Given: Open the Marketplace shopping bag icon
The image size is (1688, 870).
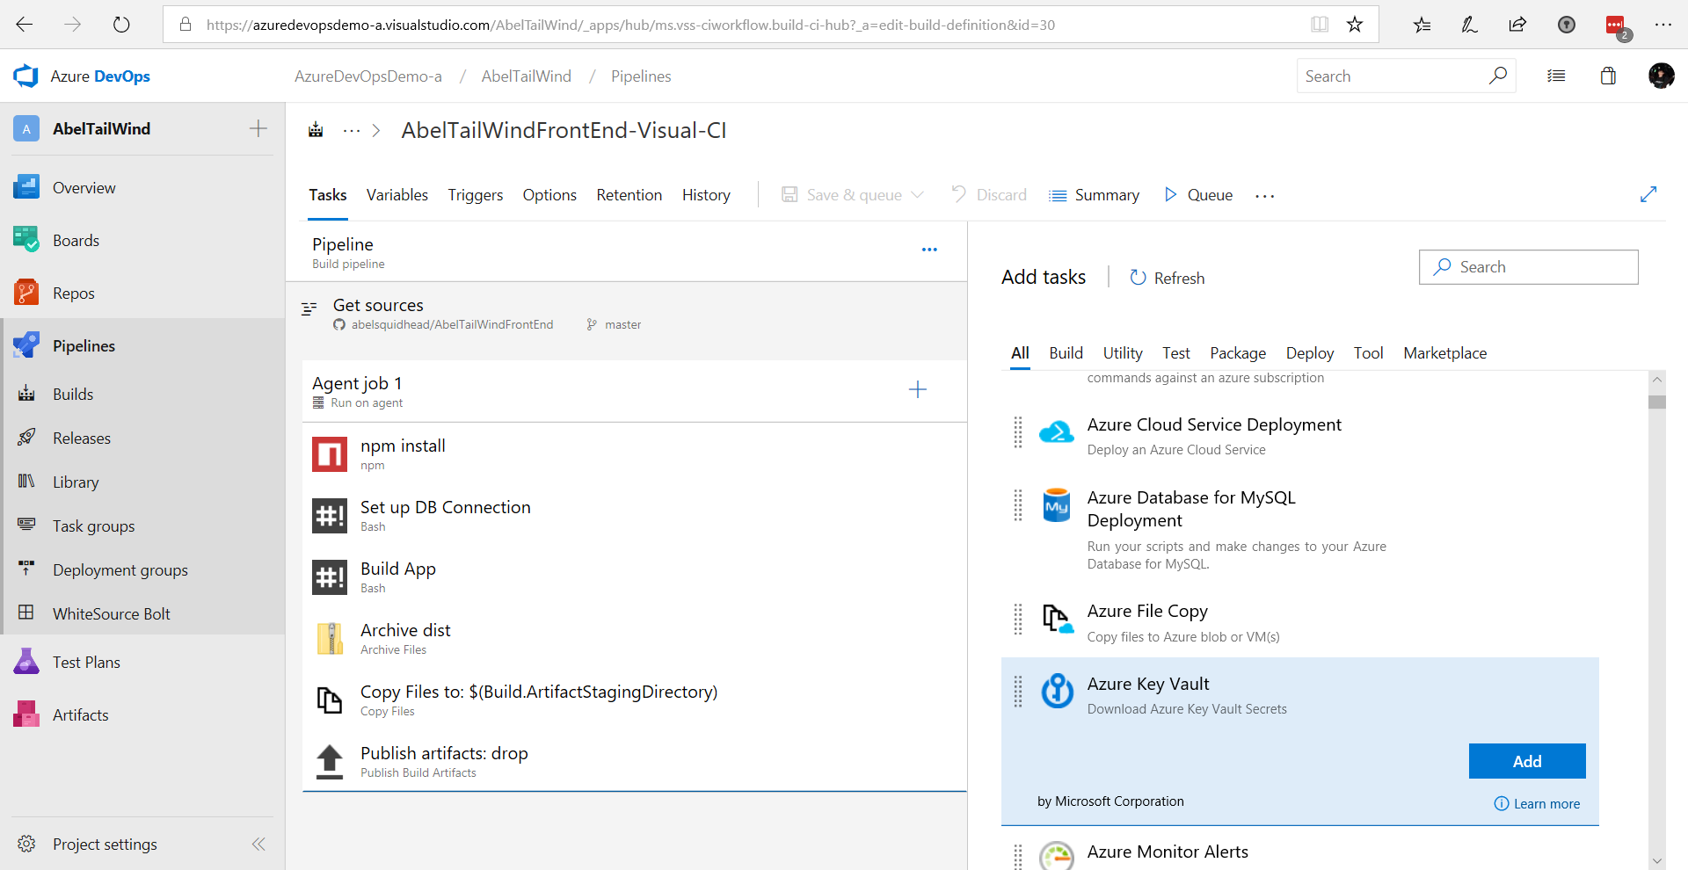Looking at the screenshot, I should [1608, 76].
